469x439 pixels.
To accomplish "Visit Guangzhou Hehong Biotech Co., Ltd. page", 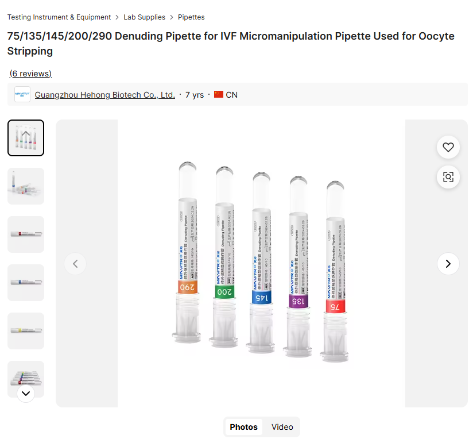I will coord(105,95).
